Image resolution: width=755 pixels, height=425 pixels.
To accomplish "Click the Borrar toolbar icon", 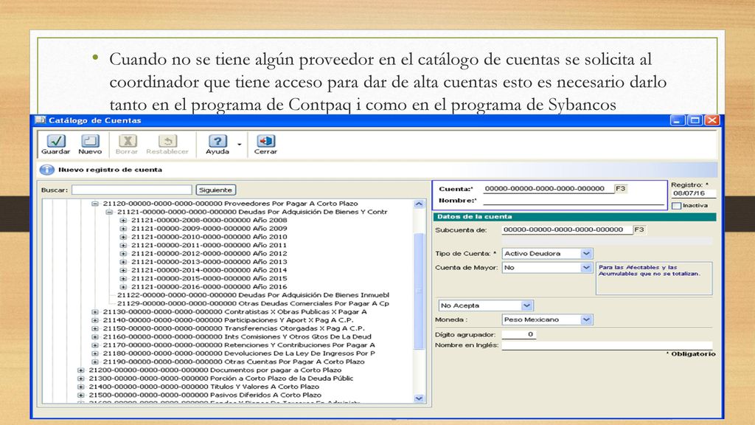I will (x=127, y=141).
